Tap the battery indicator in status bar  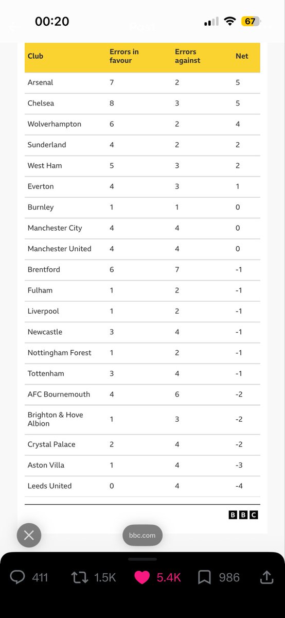(251, 21)
